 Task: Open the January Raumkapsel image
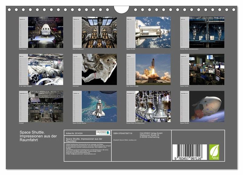[x=46, y=32]
